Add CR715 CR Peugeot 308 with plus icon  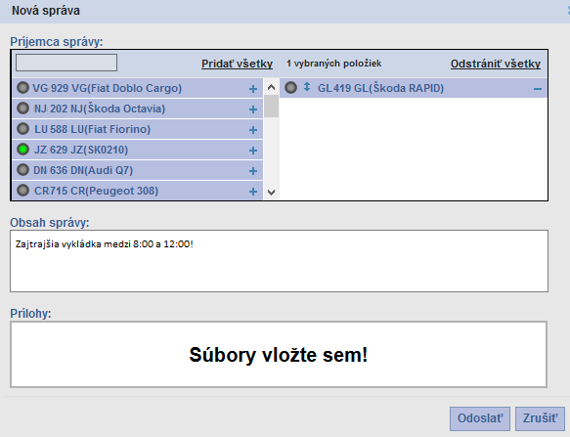click(x=253, y=192)
